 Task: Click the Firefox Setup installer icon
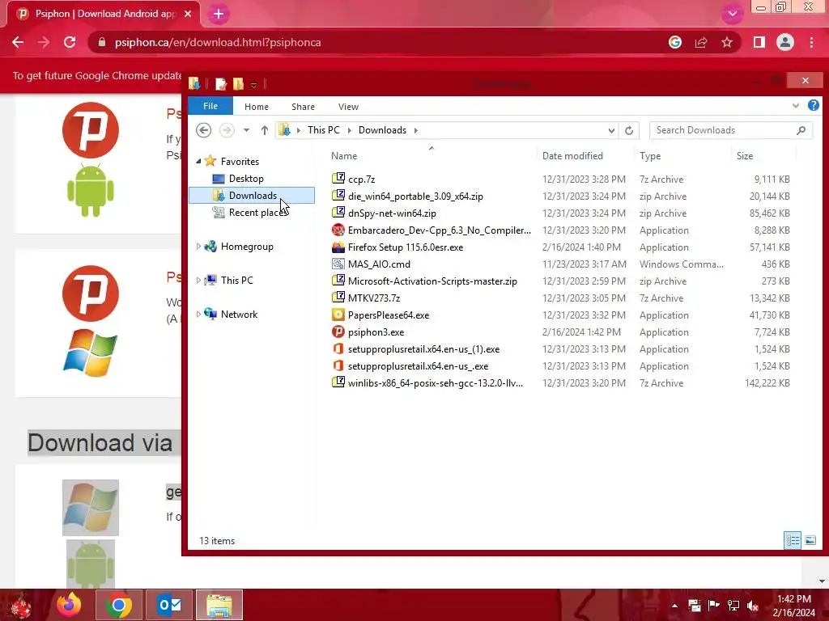[338, 247]
